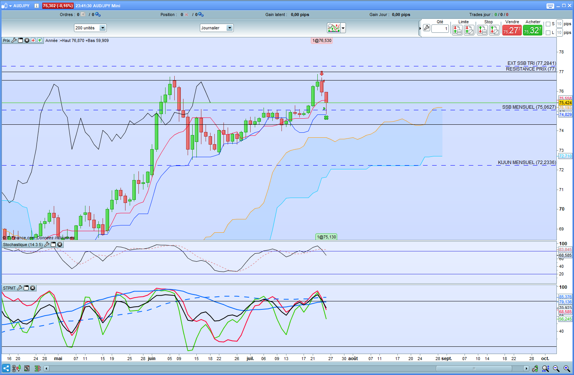Open the indicators and trading systems icon

(333, 28)
